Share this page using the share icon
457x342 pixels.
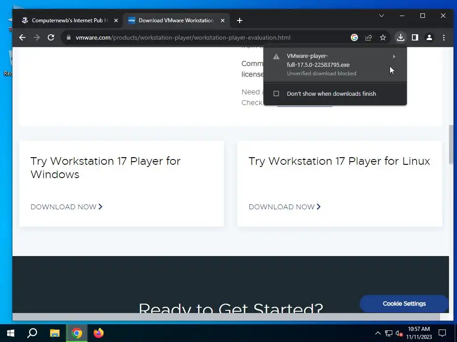pyautogui.click(x=368, y=37)
